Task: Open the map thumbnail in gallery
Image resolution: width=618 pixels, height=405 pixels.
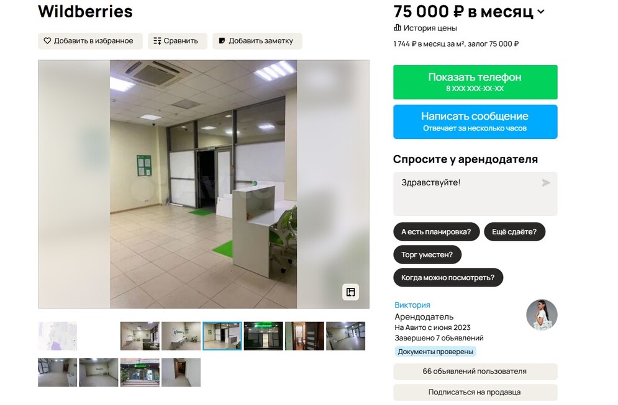Action: (58, 336)
